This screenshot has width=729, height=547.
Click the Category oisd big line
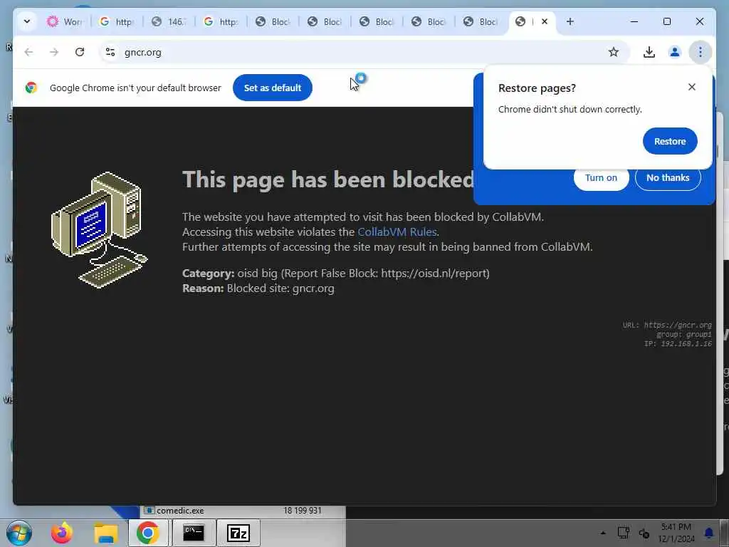click(x=336, y=273)
